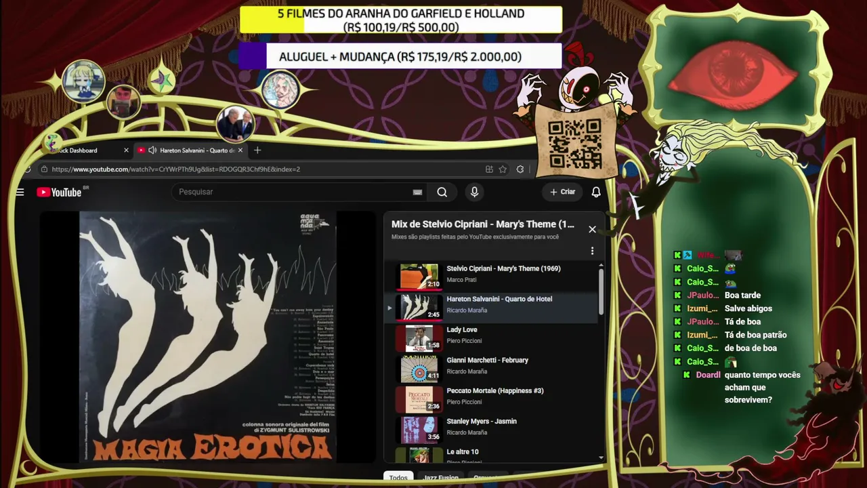The width and height of the screenshot is (867, 488).
Task: Close the Mix de Stelvio Cipriani playlist panel
Action: (x=592, y=229)
